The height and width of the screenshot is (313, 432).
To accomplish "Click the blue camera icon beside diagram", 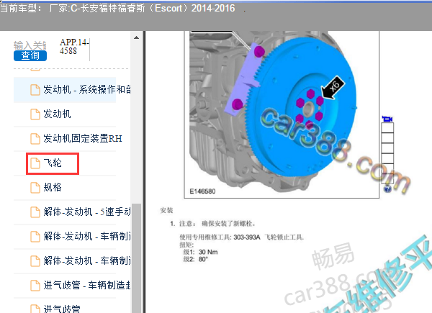I will (387, 119).
